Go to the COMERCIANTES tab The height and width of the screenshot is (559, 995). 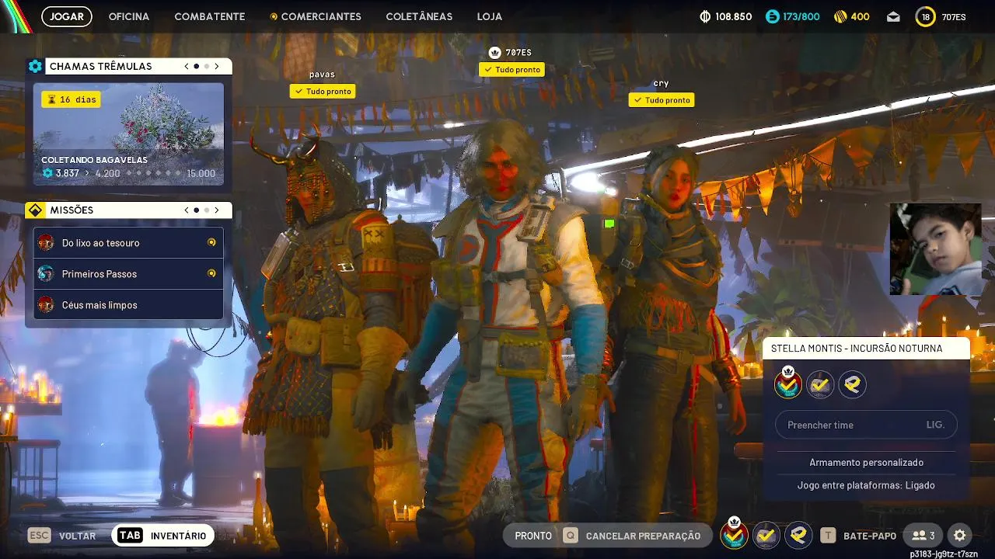tap(316, 16)
